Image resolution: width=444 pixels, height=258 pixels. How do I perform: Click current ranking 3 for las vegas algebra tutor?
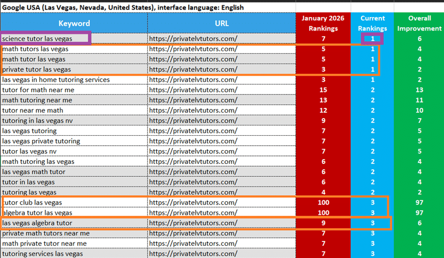(372, 223)
